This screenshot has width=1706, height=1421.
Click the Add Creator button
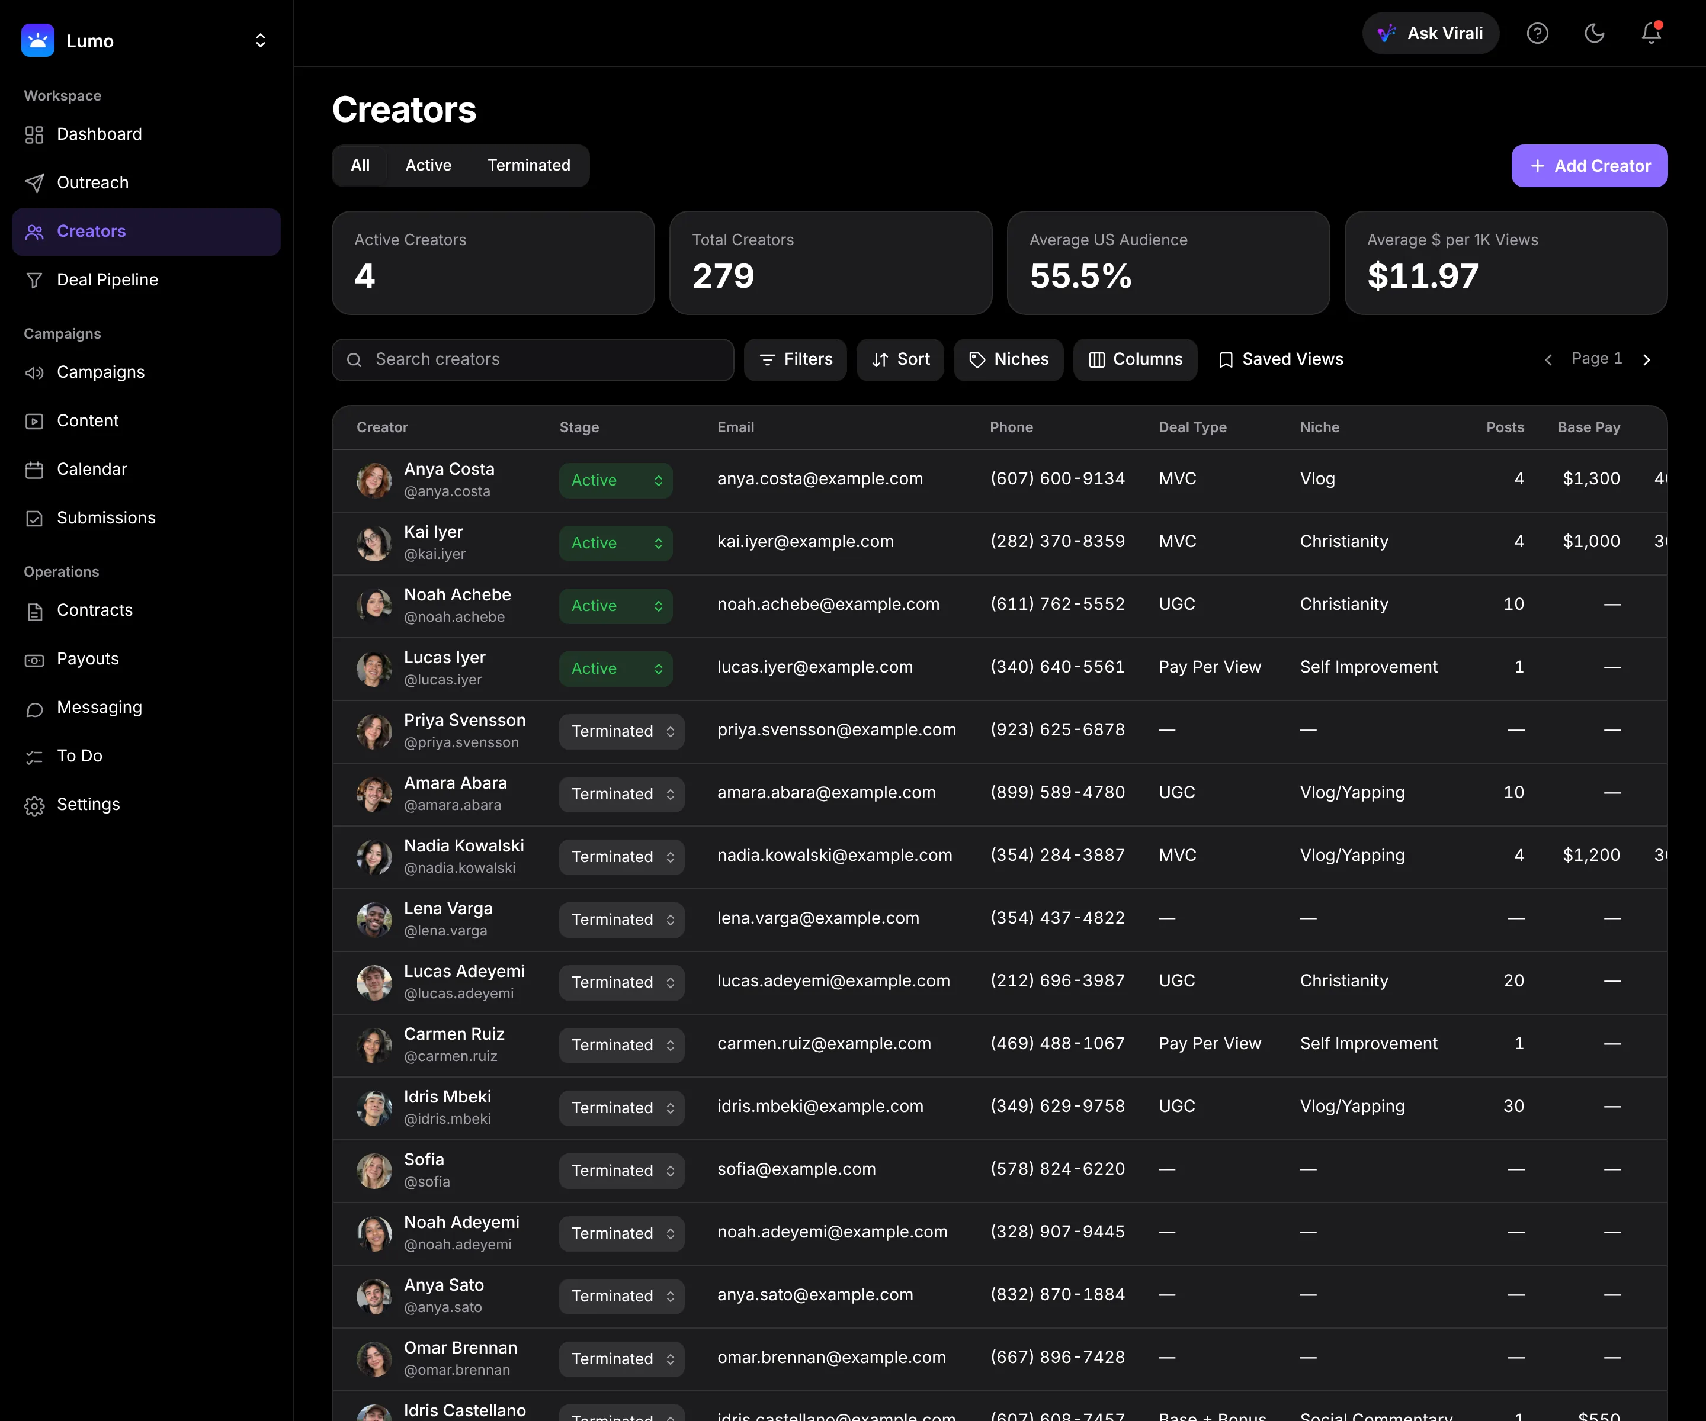pyautogui.click(x=1589, y=166)
